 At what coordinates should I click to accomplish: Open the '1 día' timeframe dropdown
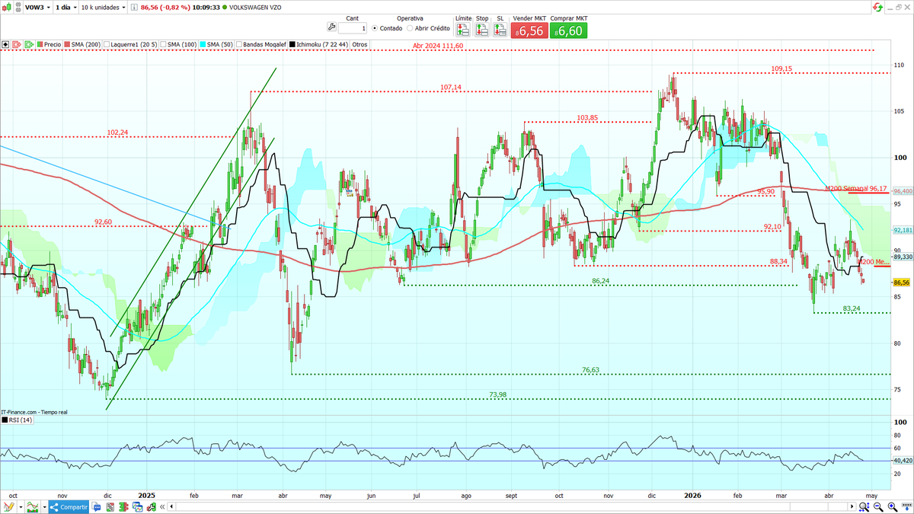coord(66,7)
